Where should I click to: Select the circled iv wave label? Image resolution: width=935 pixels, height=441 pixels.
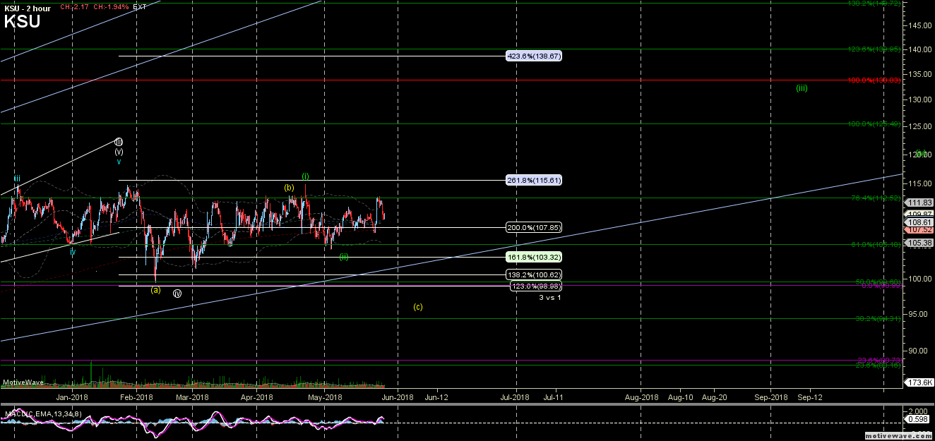[x=177, y=294]
